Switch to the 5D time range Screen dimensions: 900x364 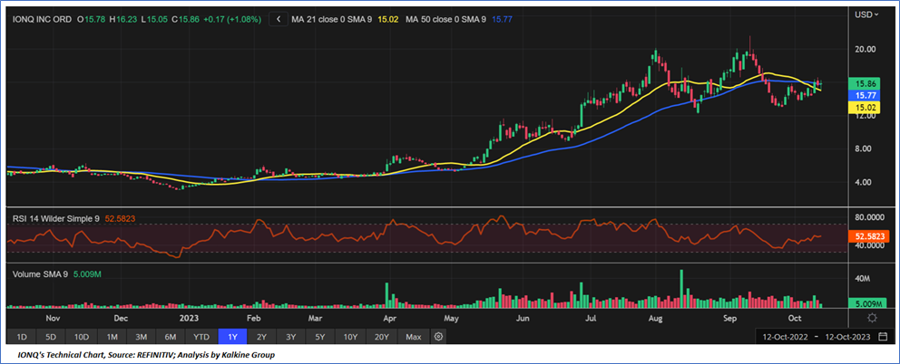point(53,337)
